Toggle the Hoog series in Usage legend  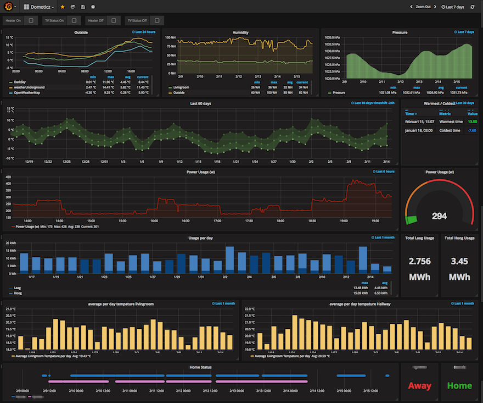pos(18,293)
